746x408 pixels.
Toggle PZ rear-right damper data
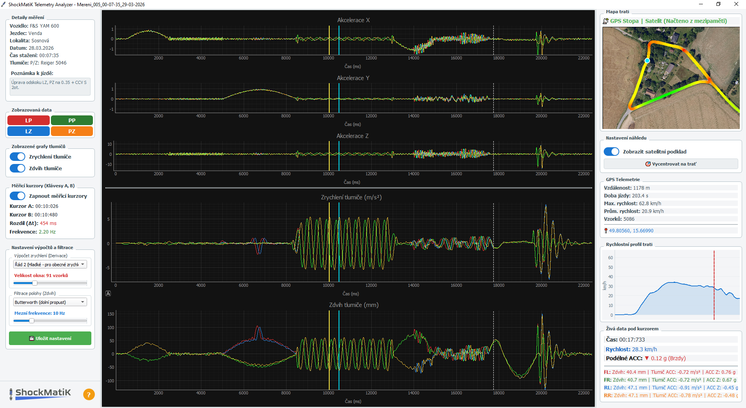[72, 131]
